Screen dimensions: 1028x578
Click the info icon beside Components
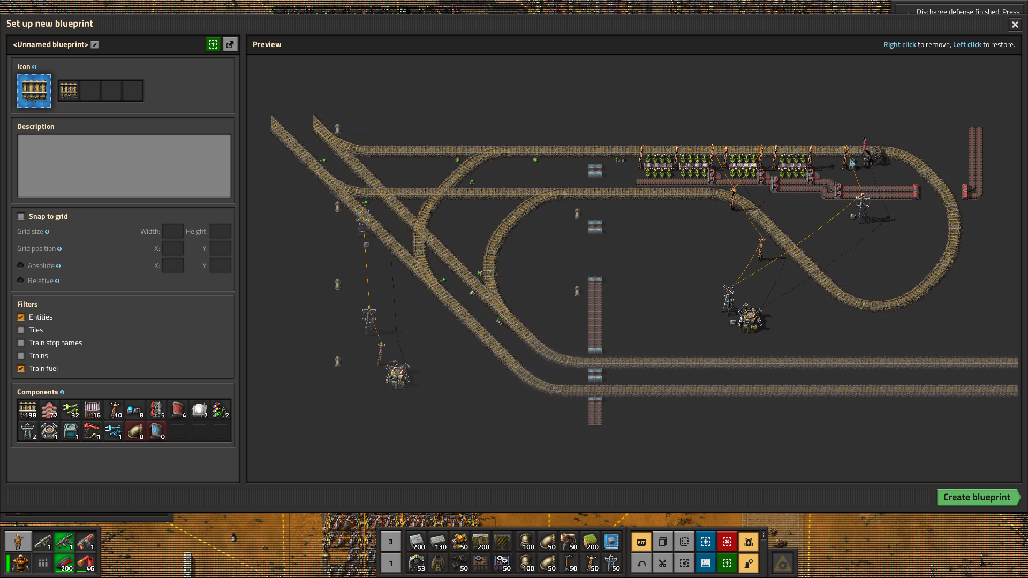click(x=62, y=392)
